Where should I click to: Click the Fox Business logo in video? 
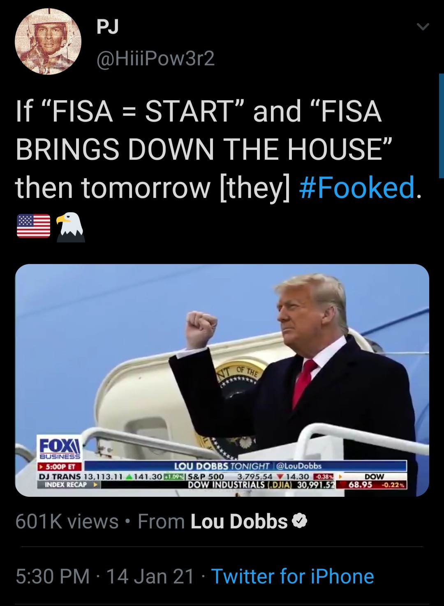click(x=60, y=448)
